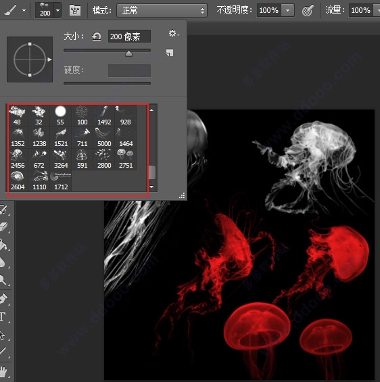380x382 pixels.
Task: Open the brush tool preset picker arrow
Action: [24, 10]
